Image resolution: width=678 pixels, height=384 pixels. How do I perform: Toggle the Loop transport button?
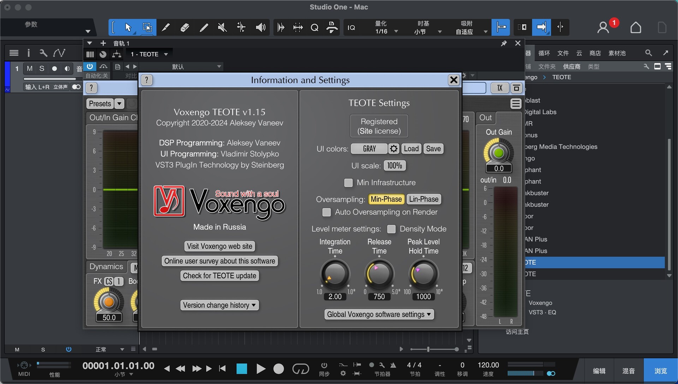coord(301,369)
